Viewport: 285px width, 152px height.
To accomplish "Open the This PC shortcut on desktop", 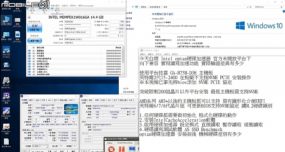I will pyautogui.click(x=6, y=20).
